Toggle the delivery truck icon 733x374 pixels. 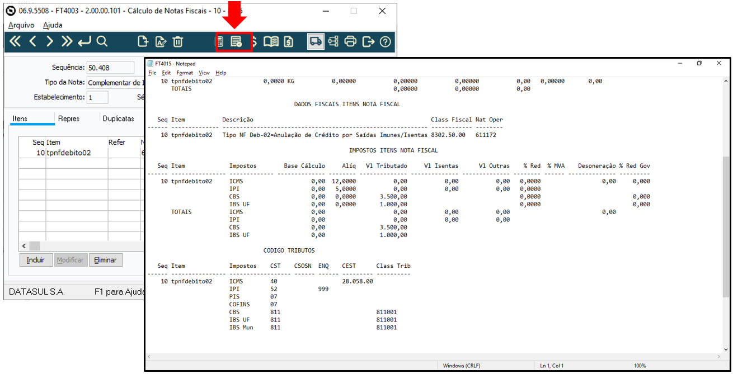click(x=316, y=41)
